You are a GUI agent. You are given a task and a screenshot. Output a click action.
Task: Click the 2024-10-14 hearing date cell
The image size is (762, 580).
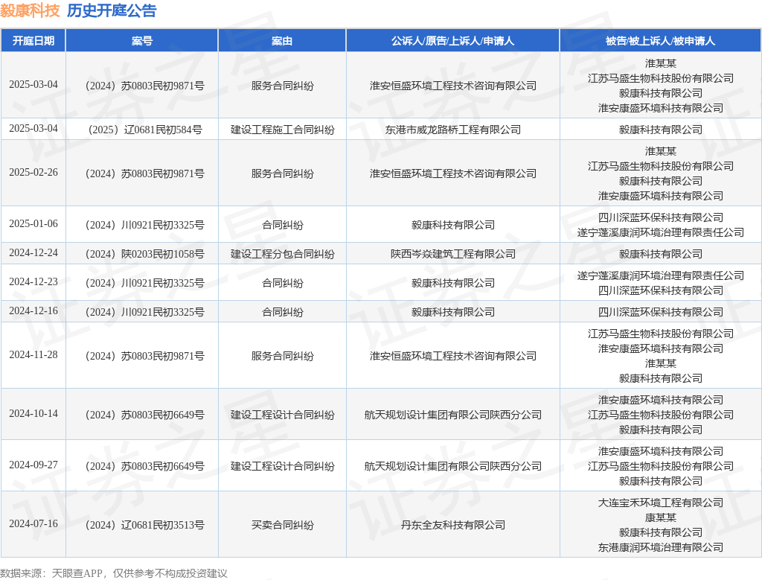coord(33,414)
